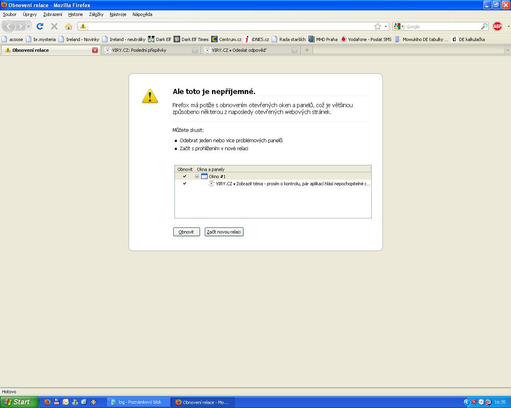Click the Reload page icon
The height and width of the screenshot is (408, 511).
click(x=40, y=26)
